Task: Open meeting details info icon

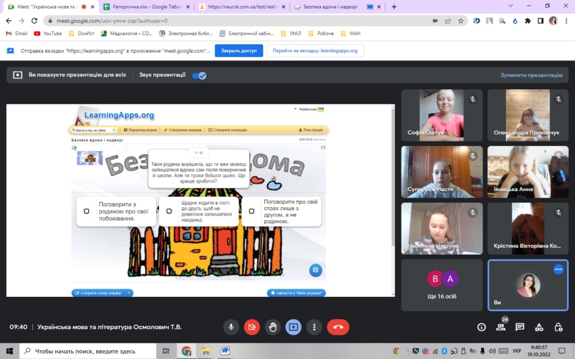Action: (x=481, y=327)
